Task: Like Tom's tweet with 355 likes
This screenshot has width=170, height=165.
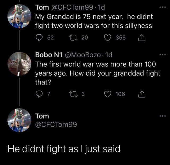Action: 108,38
